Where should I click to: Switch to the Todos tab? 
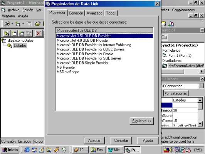[x=111, y=13]
